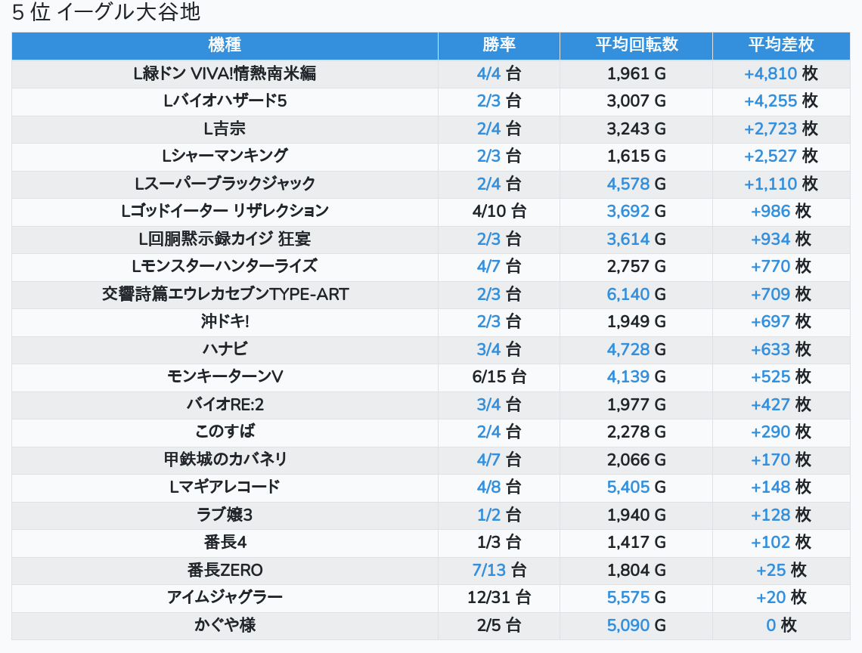Select Lゴッドイーター リザレクション cell
The image size is (862, 653).
point(225,211)
